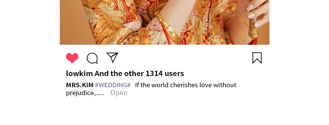The image size is (329, 125).
Task: Unlike the post with the red heart
Action: click(x=72, y=58)
